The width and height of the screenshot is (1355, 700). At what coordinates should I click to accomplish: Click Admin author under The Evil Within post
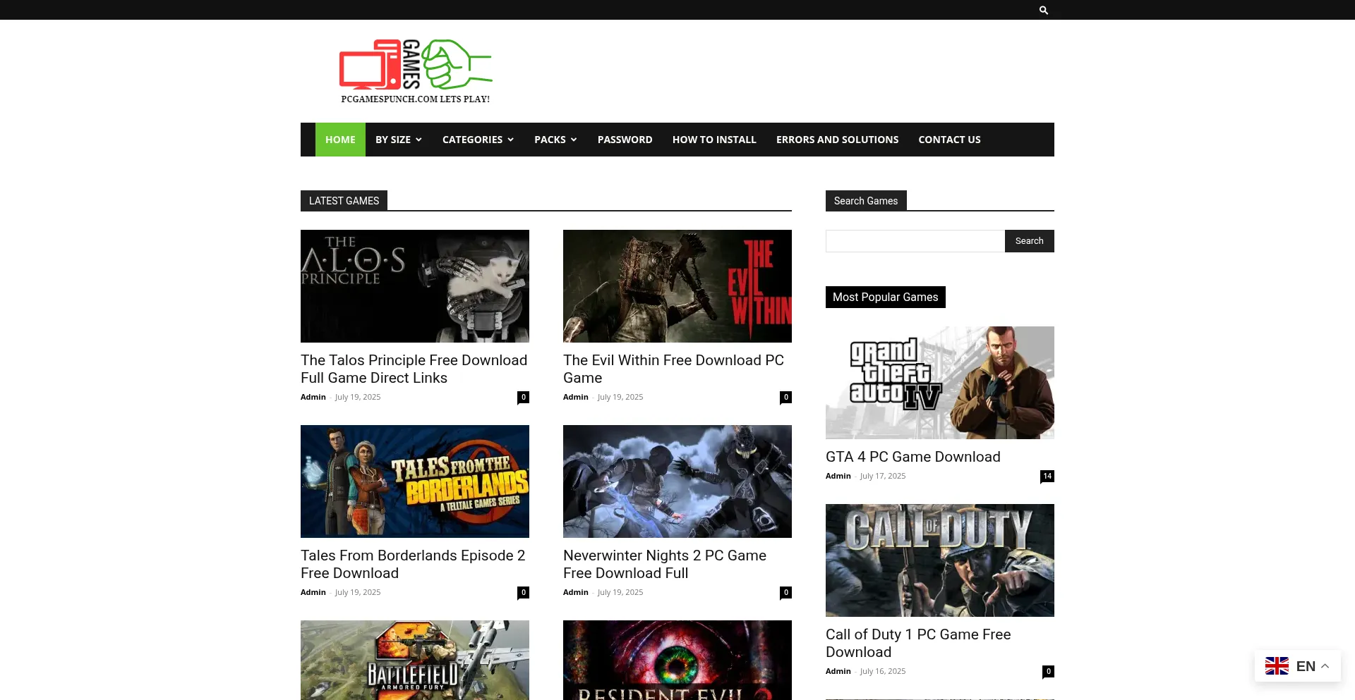click(576, 397)
